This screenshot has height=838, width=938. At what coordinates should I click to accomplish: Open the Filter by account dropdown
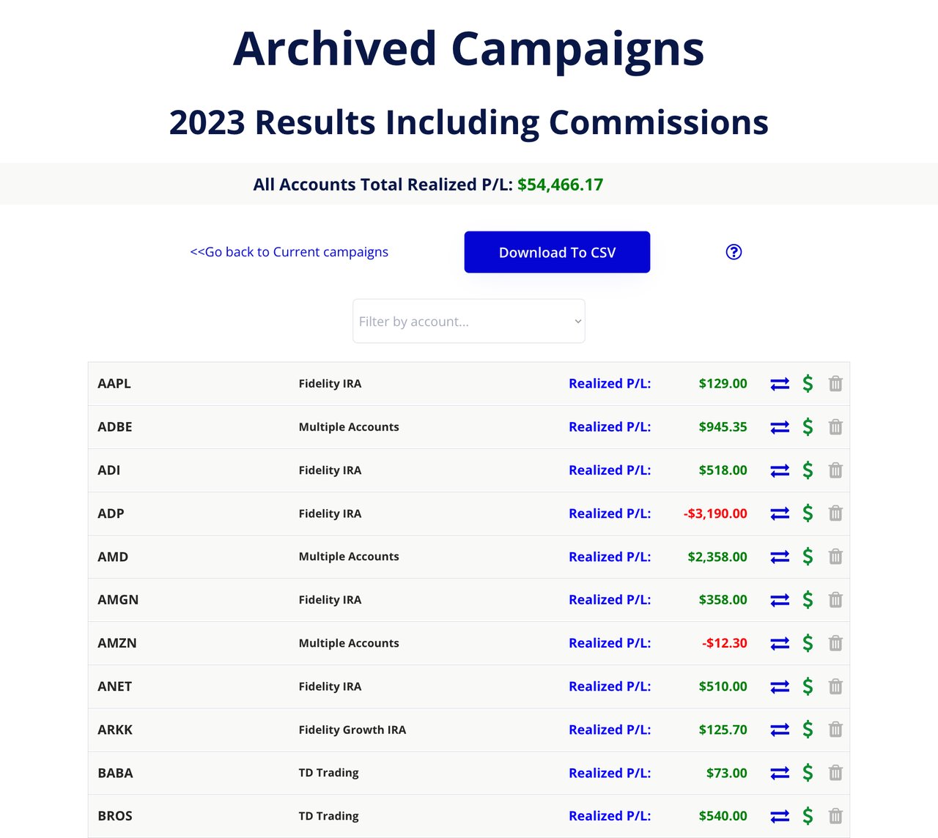tap(468, 321)
